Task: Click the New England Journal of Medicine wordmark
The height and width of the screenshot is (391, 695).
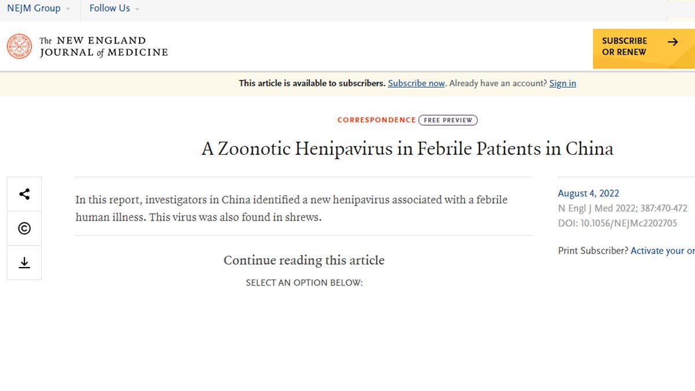Action: (x=104, y=46)
